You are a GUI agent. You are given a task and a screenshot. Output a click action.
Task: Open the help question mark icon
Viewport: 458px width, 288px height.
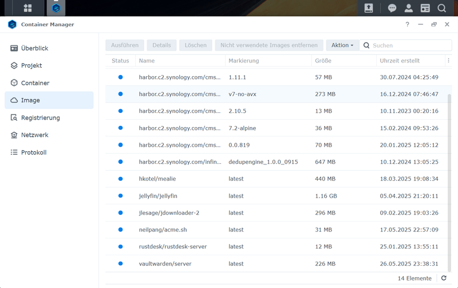point(407,24)
